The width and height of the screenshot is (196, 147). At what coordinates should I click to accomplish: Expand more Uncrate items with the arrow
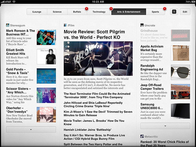(165, 126)
